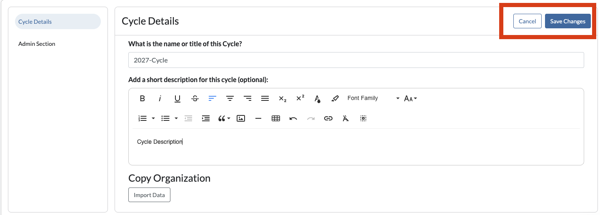Open the quote block dropdown

point(224,118)
